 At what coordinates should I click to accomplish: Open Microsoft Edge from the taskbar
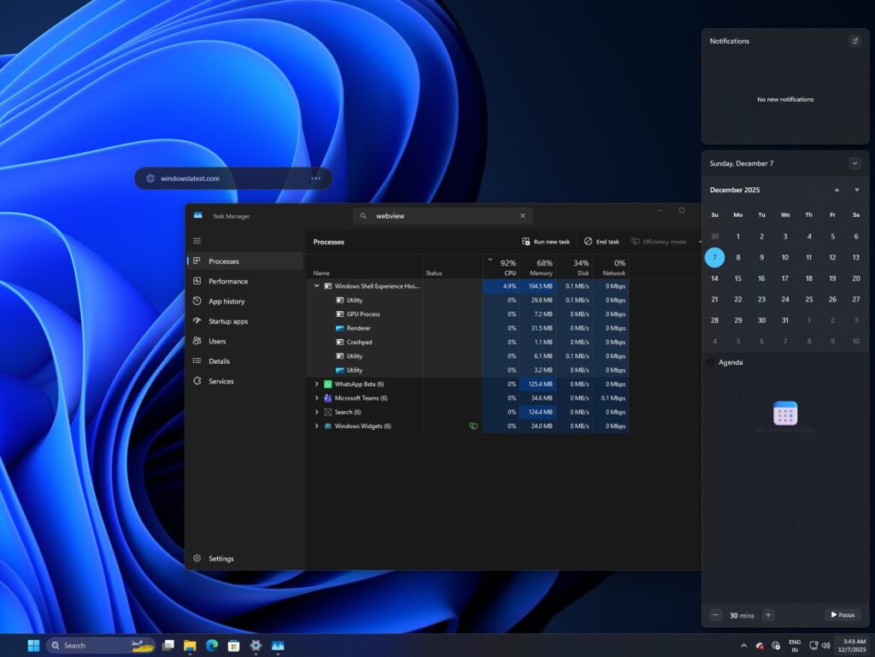pos(212,646)
